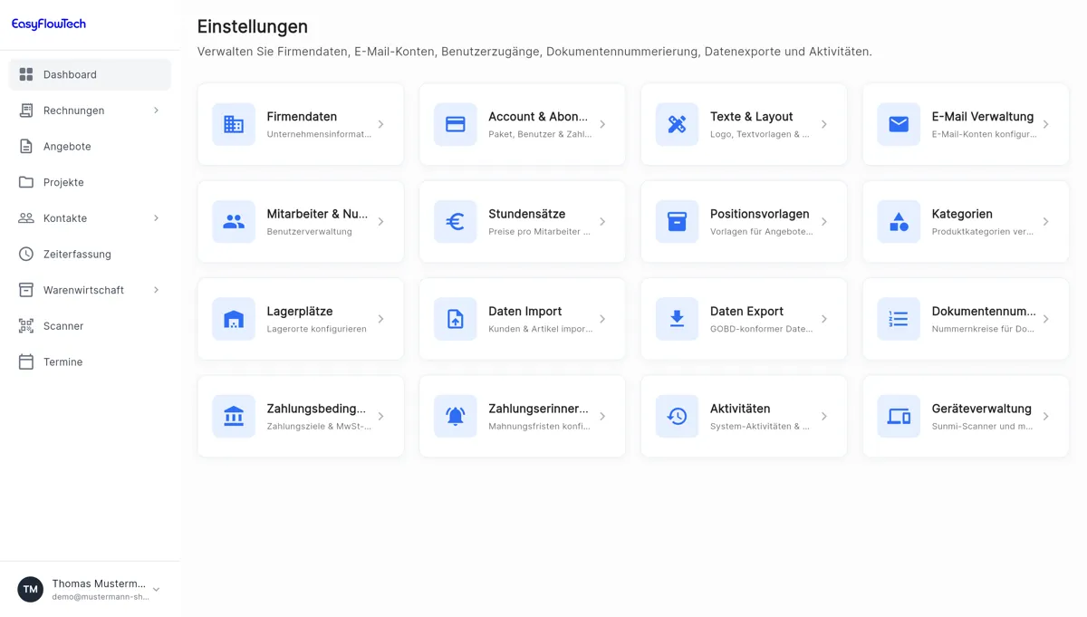The height and width of the screenshot is (617, 1087).
Task: Expand the Kontakte sidebar section
Action: pyautogui.click(x=156, y=217)
